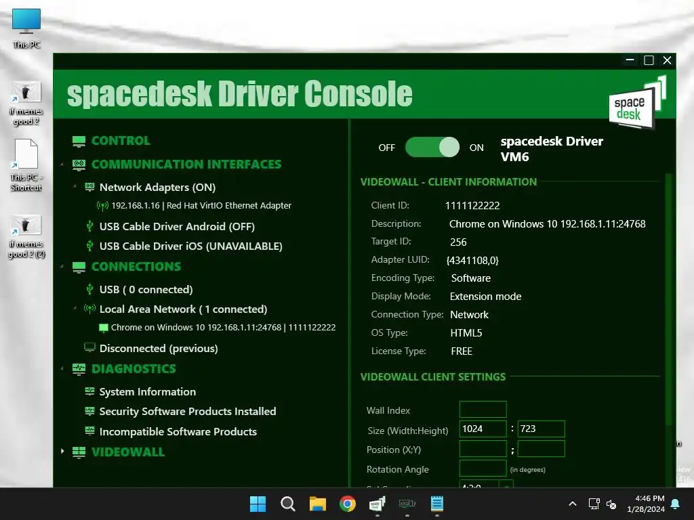The height and width of the screenshot is (520, 694).
Task: Select Chrome on Windows 10 client entry
Action: coord(223,328)
